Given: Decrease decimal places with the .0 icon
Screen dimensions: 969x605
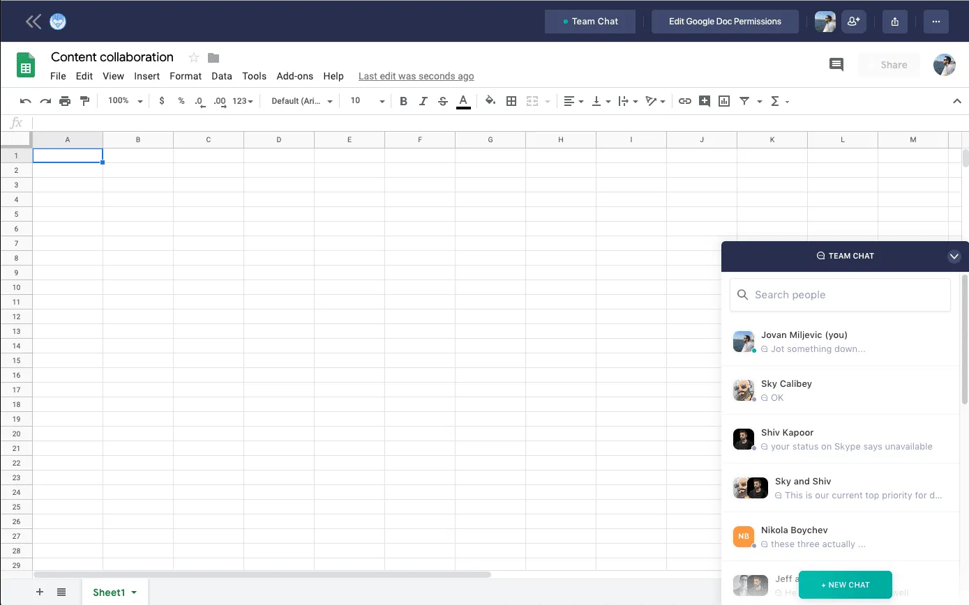Looking at the screenshot, I should pos(200,101).
